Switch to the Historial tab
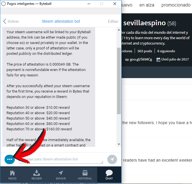The image size is (192, 184). (x=85, y=175)
